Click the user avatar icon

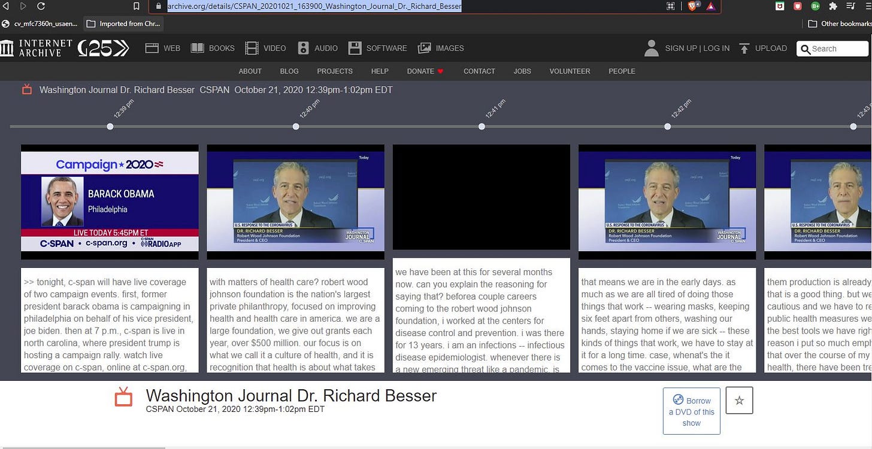click(652, 48)
